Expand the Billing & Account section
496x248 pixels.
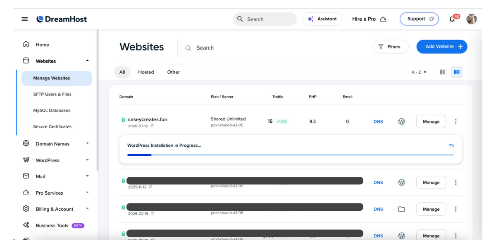[x=87, y=209]
